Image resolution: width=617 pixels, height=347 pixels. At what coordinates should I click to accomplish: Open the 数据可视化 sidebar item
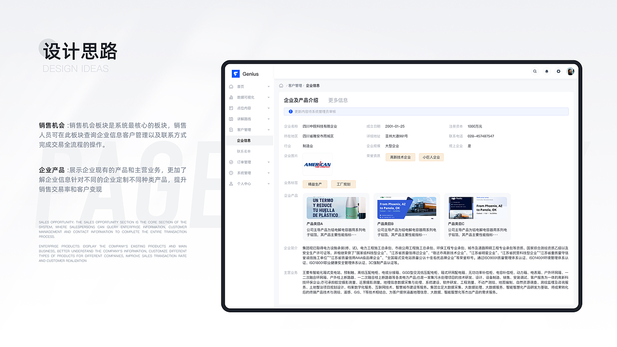point(249,97)
